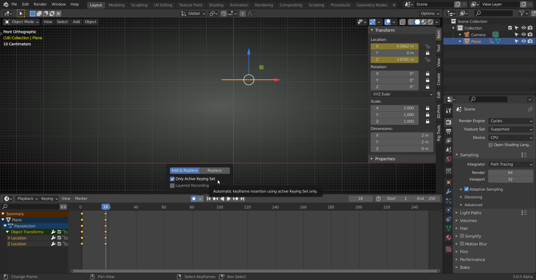Viewport: 536px width, 280px height.
Task: Add a new workspace with plus icon
Action: click(394, 5)
